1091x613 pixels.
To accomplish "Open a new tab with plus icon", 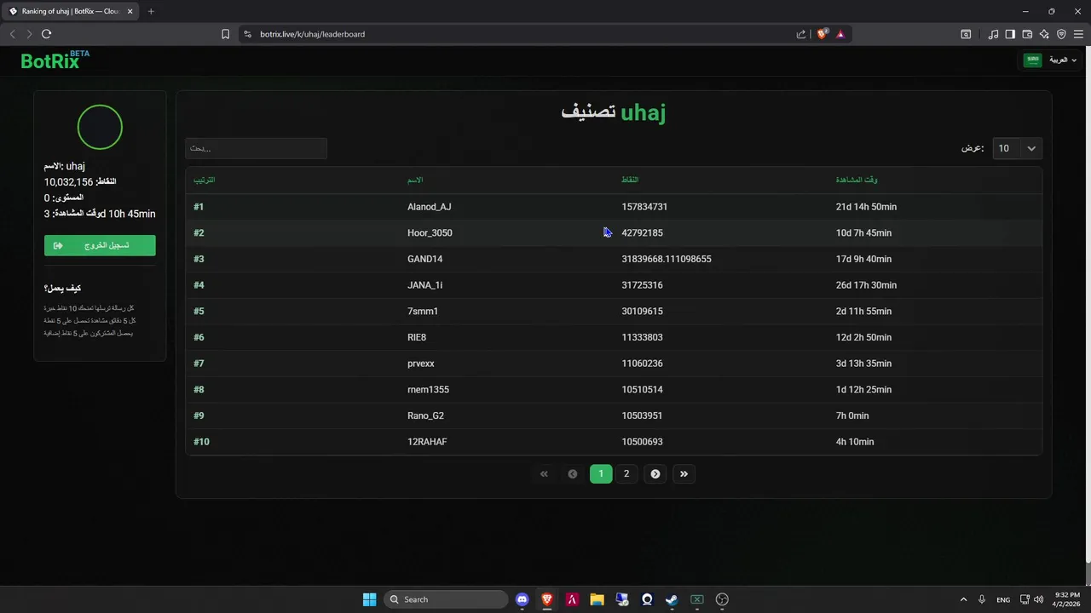I will coord(151,11).
